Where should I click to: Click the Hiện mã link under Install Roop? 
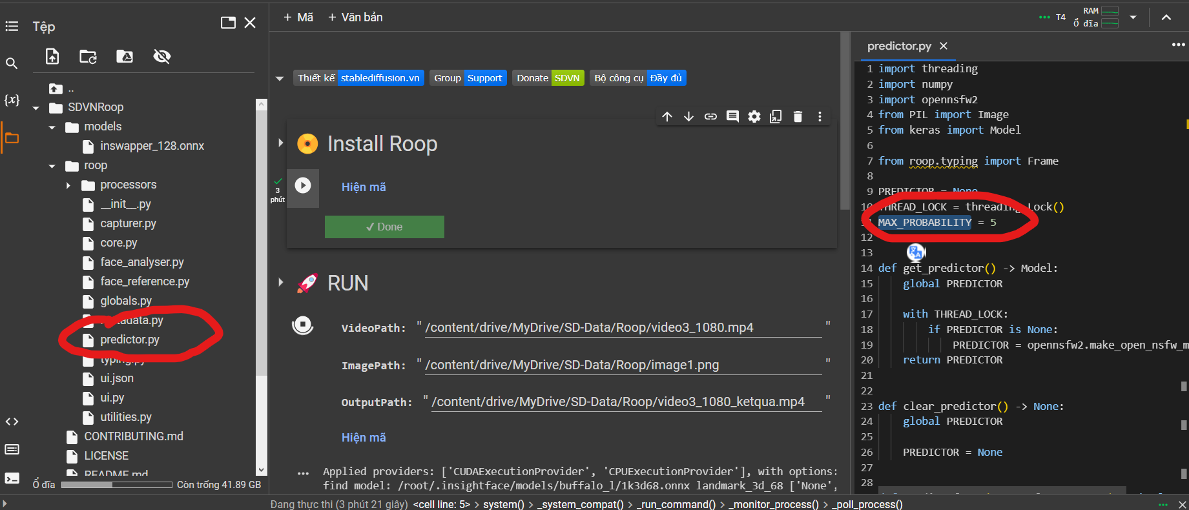pyautogui.click(x=364, y=187)
